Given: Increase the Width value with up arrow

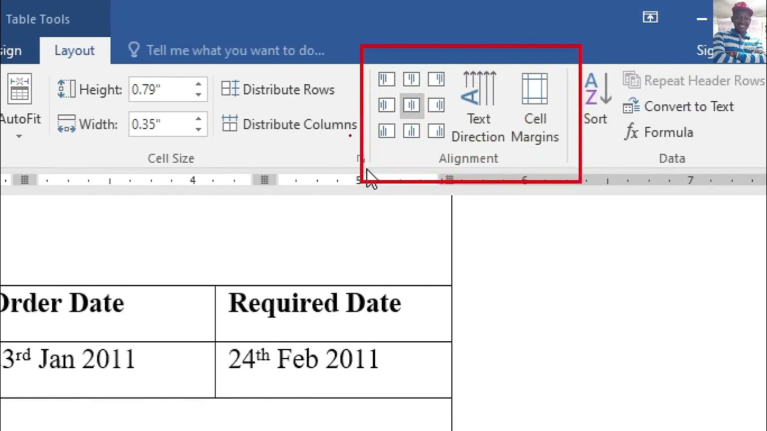Looking at the screenshot, I should pos(198,120).
